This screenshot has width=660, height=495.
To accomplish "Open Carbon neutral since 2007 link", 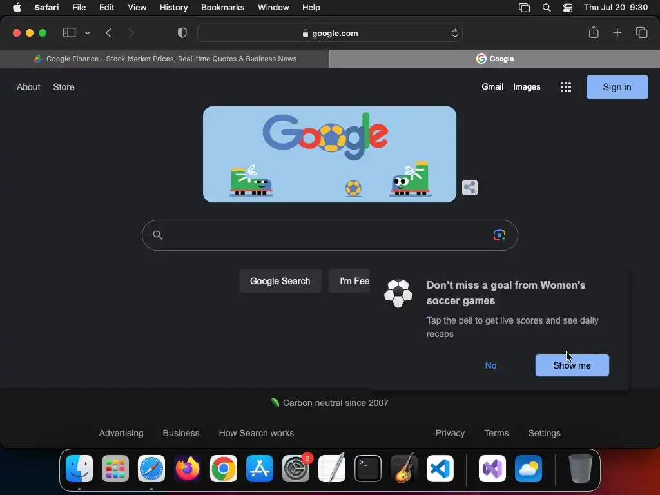I will click(329, 403).
